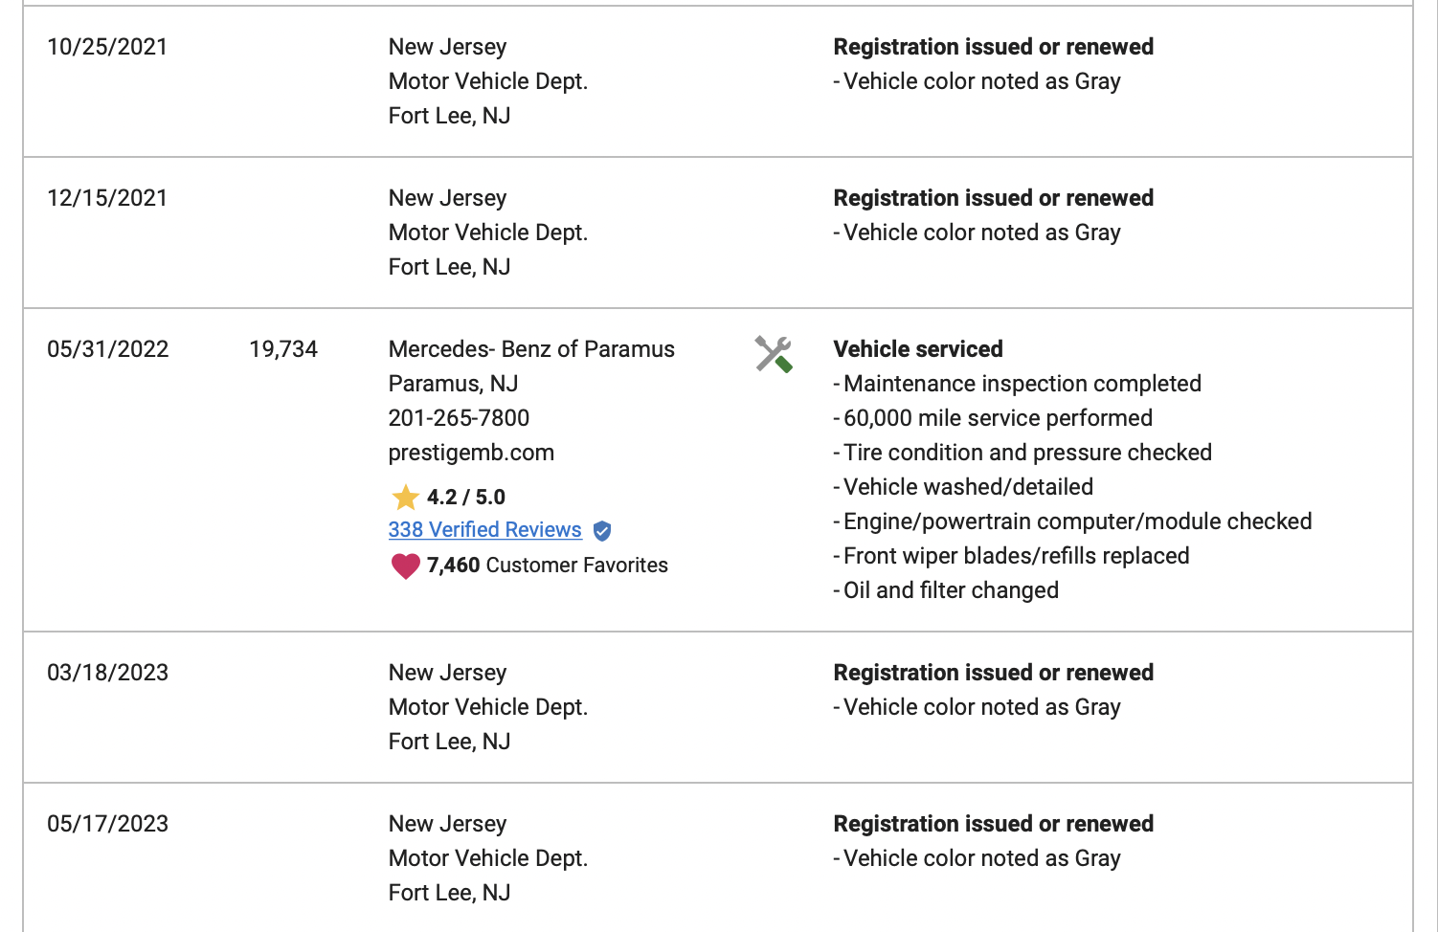The image size is (1438, 932).
Task: Click the 60,000 mile service performed line
Action: pos(993,418)
